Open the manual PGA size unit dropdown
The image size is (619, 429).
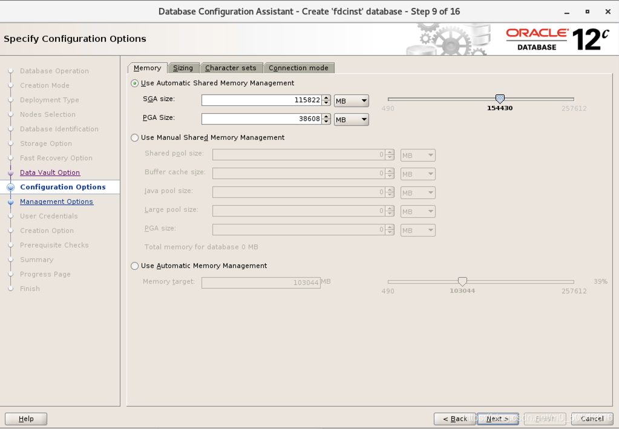pos(418,230)
